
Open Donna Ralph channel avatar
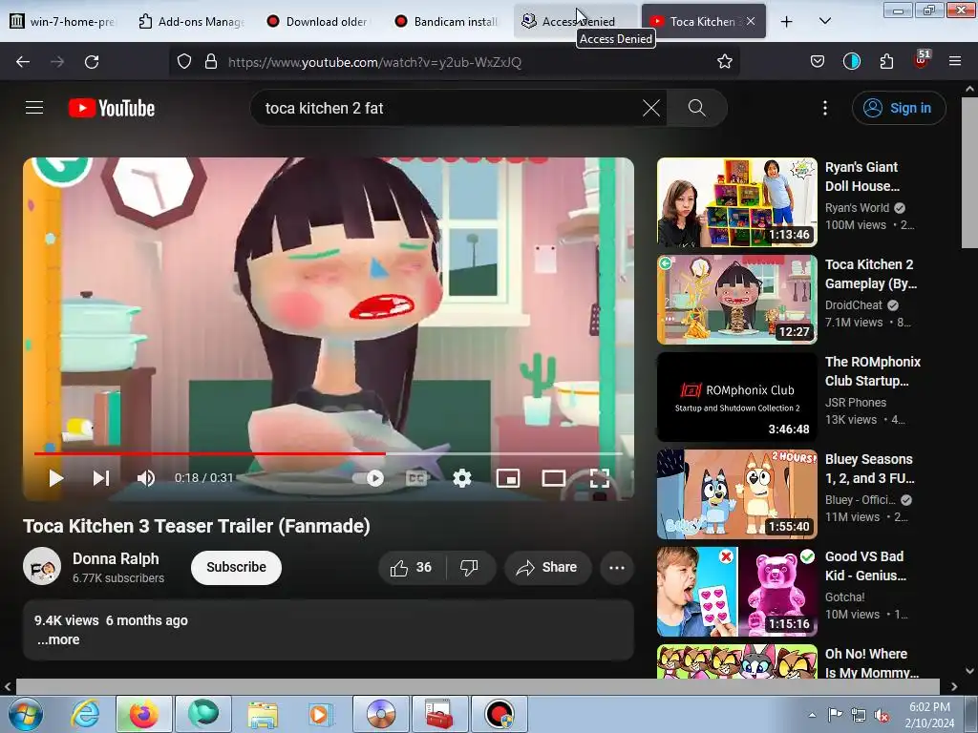coord(42,566)
